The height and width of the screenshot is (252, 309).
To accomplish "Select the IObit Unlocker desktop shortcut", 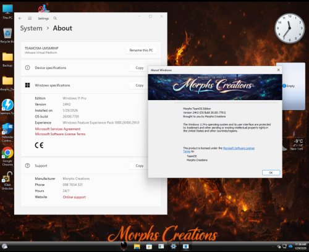I will point(7,181).
